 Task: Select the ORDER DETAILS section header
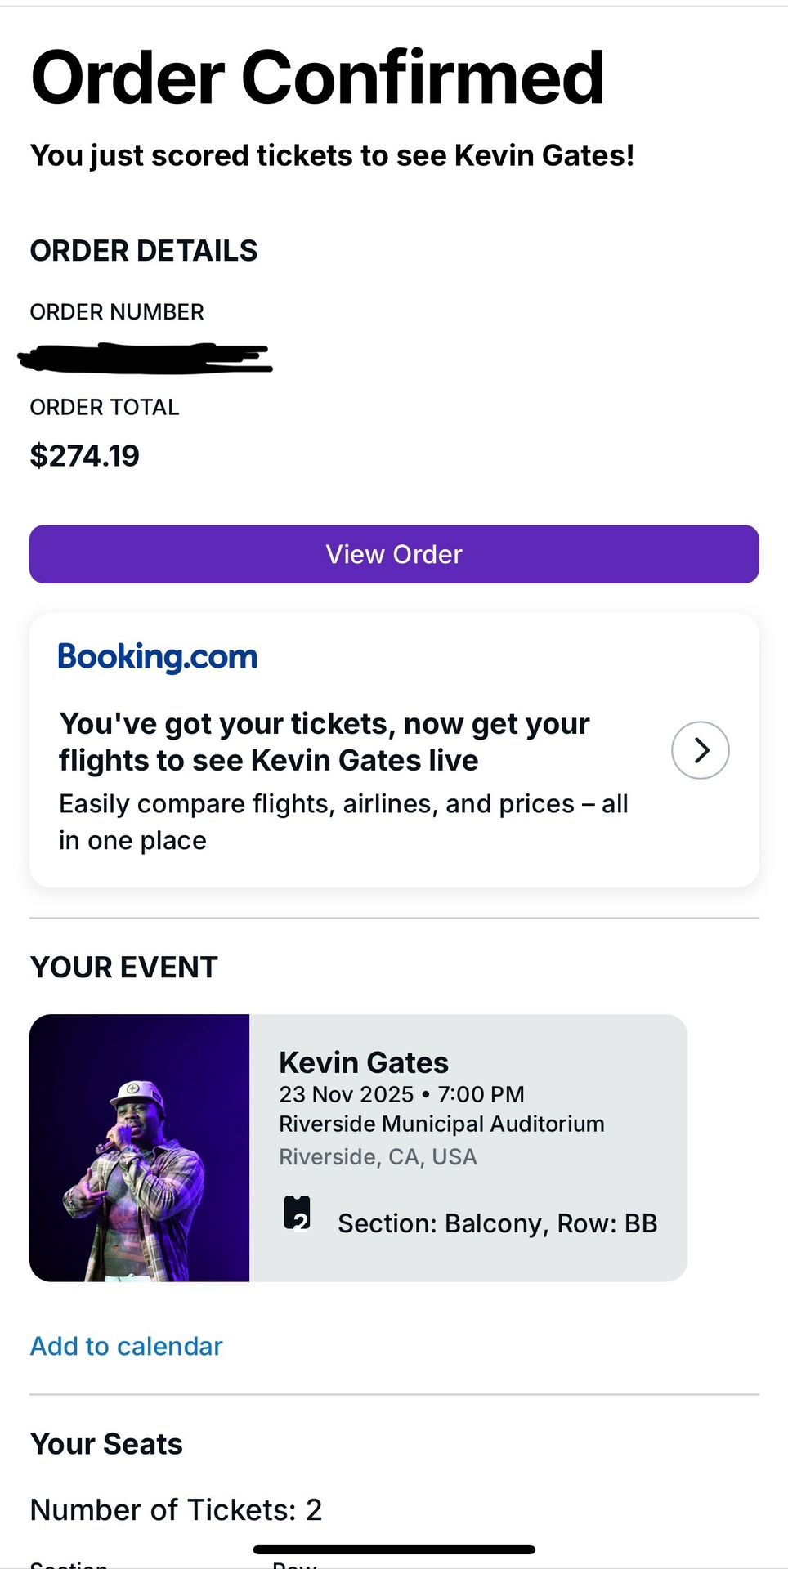click(144, 251)
